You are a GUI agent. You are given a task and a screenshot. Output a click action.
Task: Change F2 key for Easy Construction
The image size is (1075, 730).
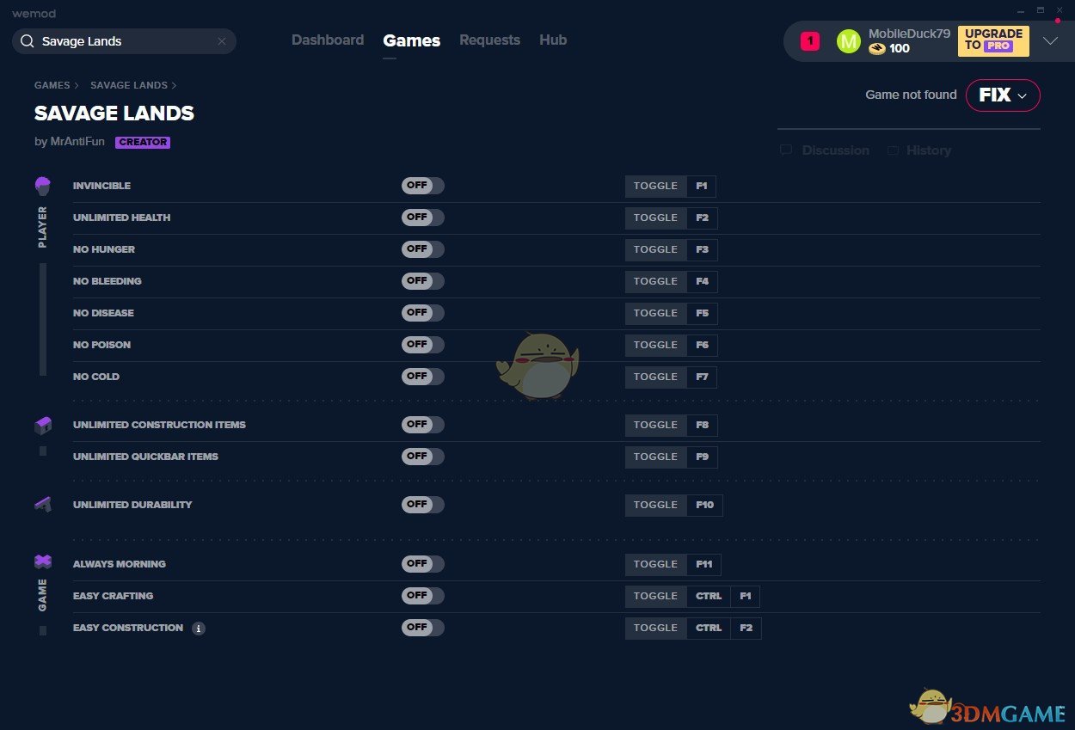[746, 628]
